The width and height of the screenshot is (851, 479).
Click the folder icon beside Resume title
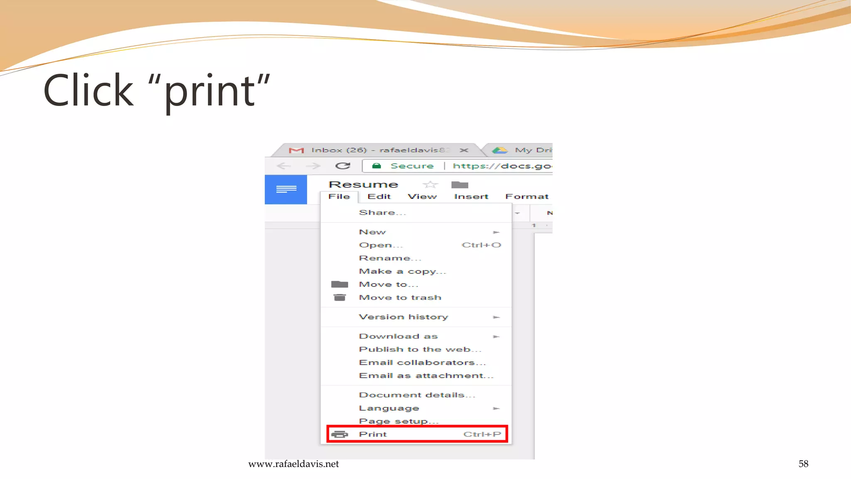[460, 185]
